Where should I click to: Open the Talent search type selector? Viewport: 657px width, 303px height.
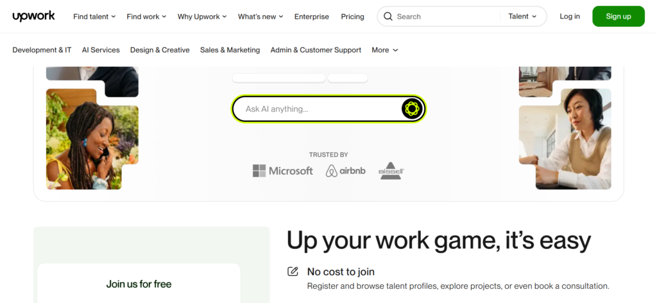[522, 17]
